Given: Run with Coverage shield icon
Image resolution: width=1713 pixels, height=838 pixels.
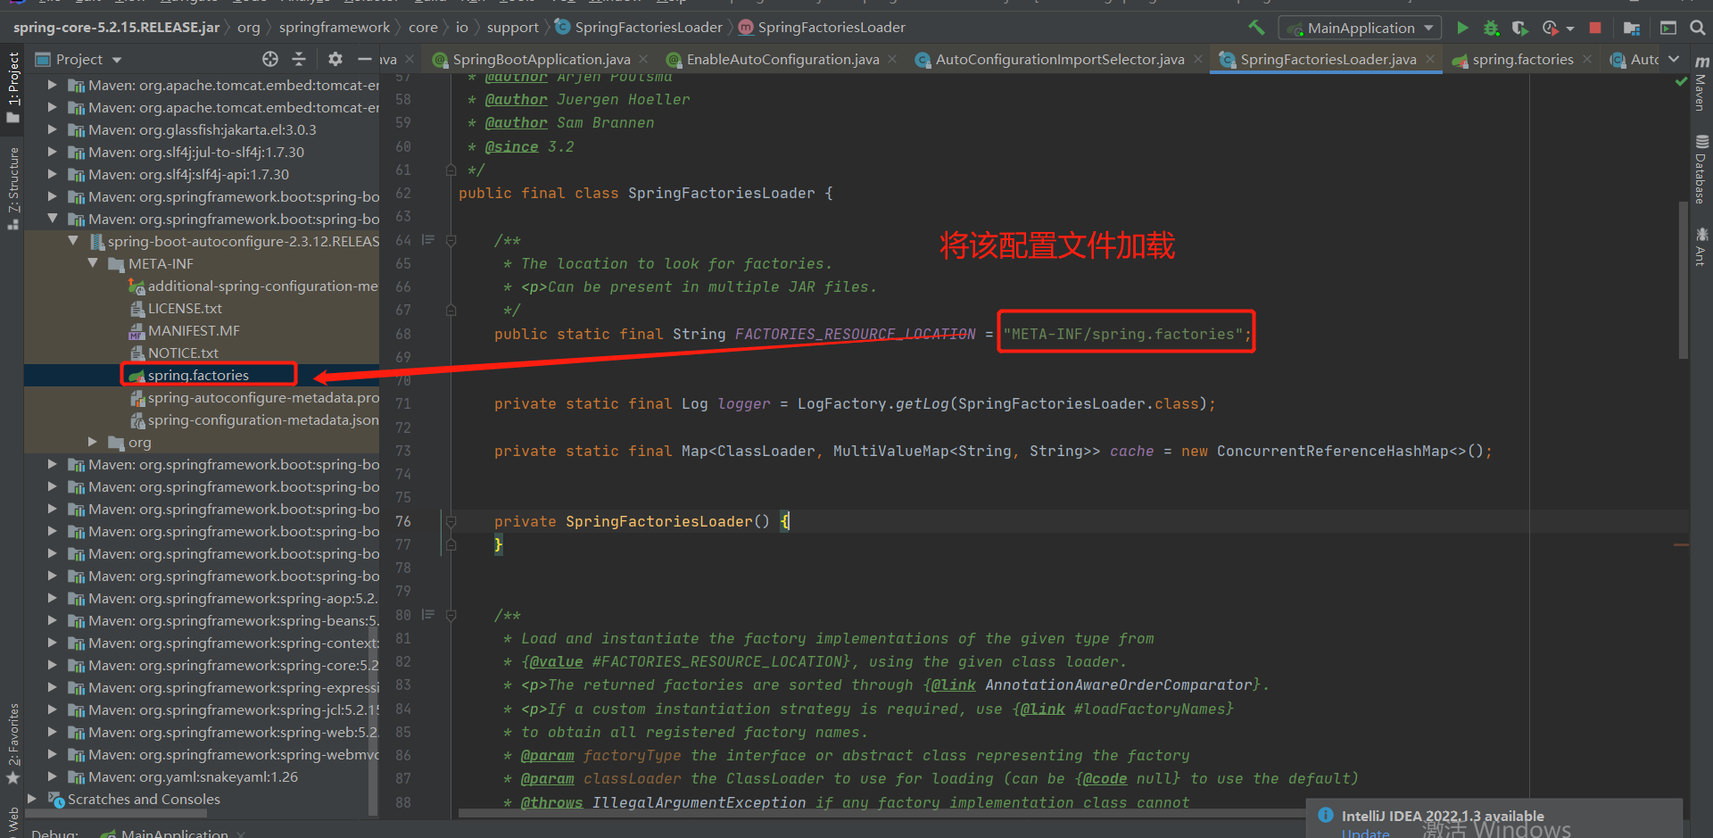Looking at the screenshot, I should (x=1519, y=28).
